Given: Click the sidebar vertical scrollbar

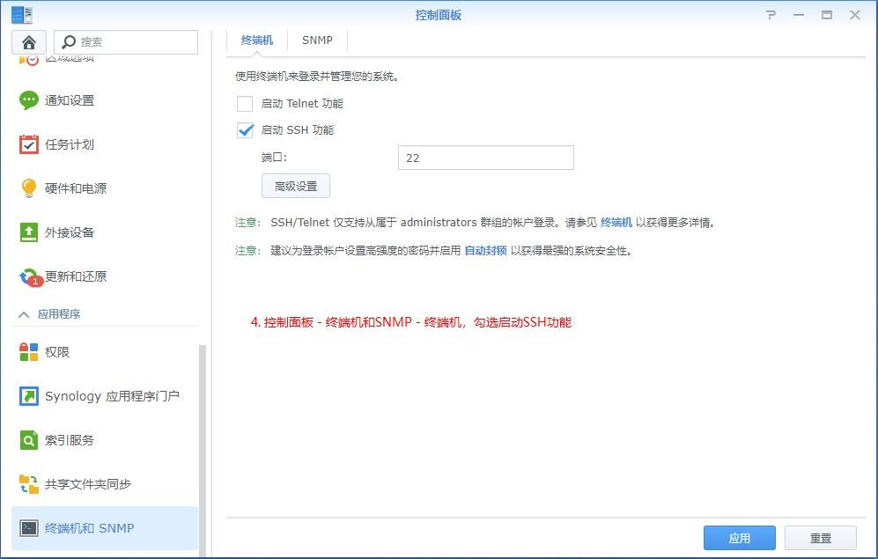Looking at the screenshot, I should pyautogui.click(x=203, y=440).
